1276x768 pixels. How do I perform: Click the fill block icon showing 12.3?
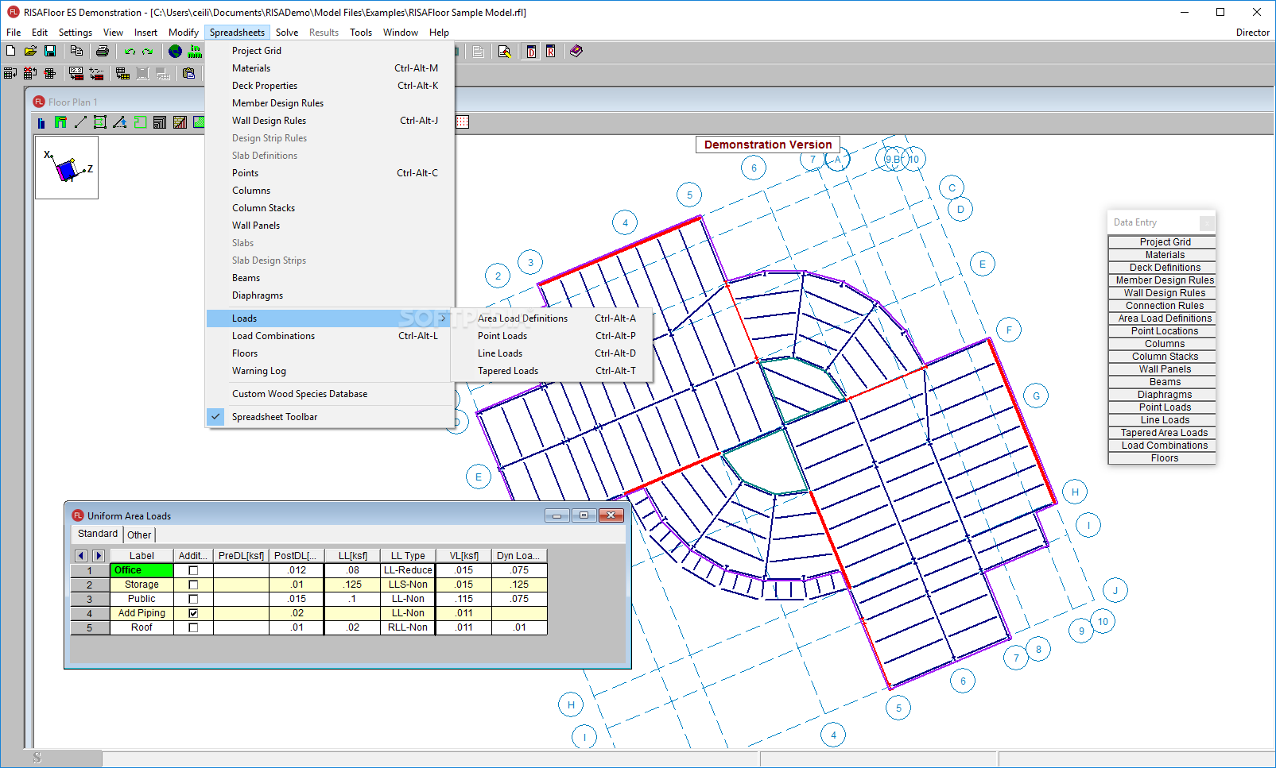(x=76, y=73)
